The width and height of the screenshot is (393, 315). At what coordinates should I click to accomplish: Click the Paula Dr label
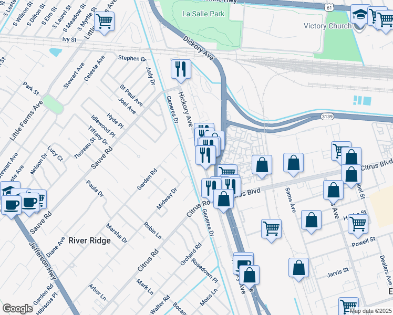(x=95, y=188)
